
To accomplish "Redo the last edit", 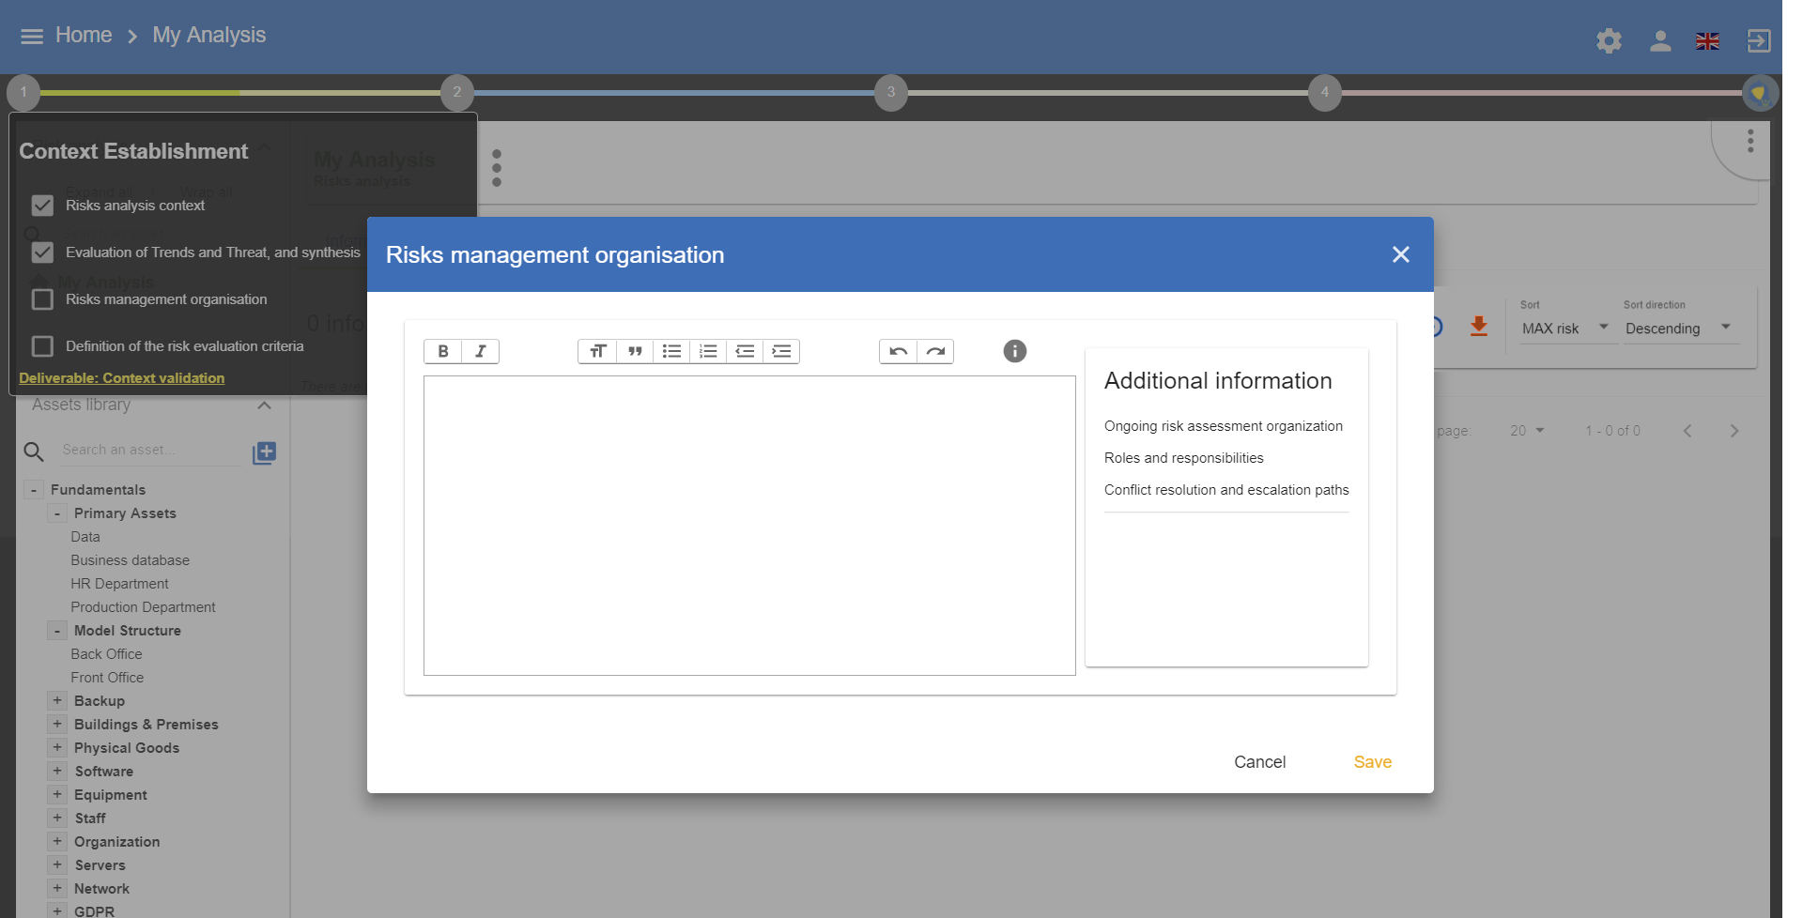I will 935,351.
